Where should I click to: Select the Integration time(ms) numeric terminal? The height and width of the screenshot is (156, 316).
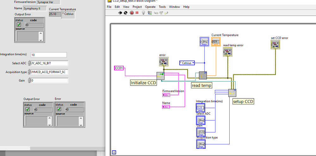click(201, 108)
